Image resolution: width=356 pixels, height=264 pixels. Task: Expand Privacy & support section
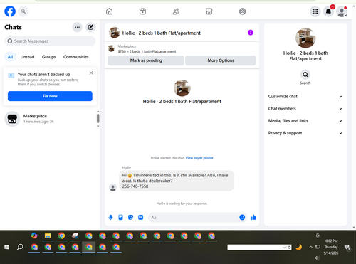click(305, 133)
